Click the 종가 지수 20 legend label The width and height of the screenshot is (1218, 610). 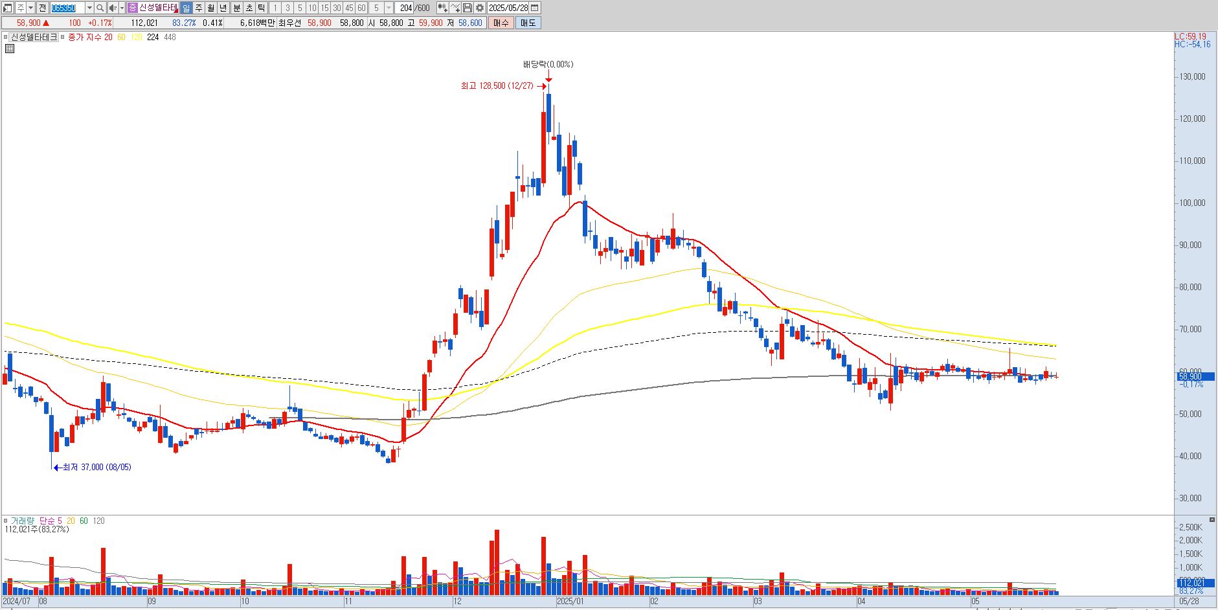pyautogui.click(x=90, y=37)
